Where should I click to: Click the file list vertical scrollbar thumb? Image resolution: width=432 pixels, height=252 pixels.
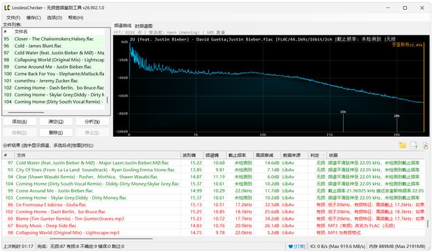(x=107, y=100)
